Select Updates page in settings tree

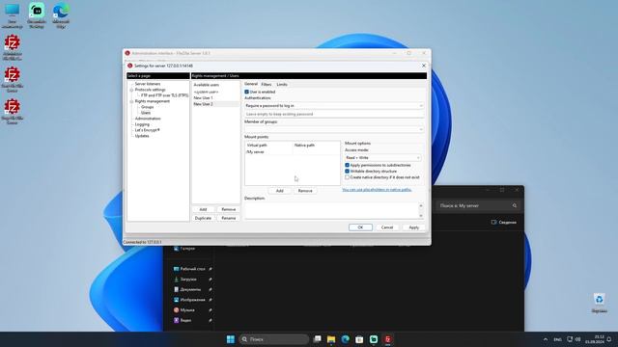coord(142,136)
